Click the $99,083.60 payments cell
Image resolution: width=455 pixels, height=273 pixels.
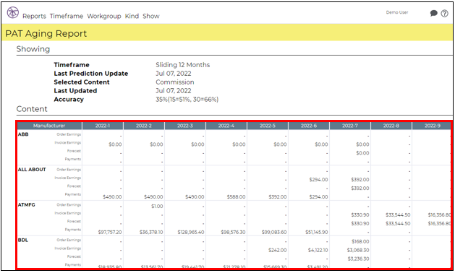[274, 232]
